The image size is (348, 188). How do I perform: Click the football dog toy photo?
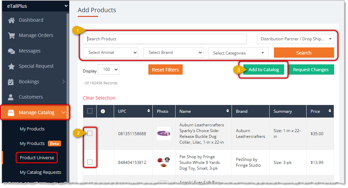tap(164, 162)
